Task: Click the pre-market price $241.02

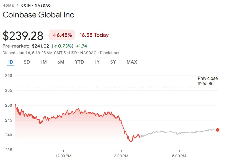Action: 40,46
